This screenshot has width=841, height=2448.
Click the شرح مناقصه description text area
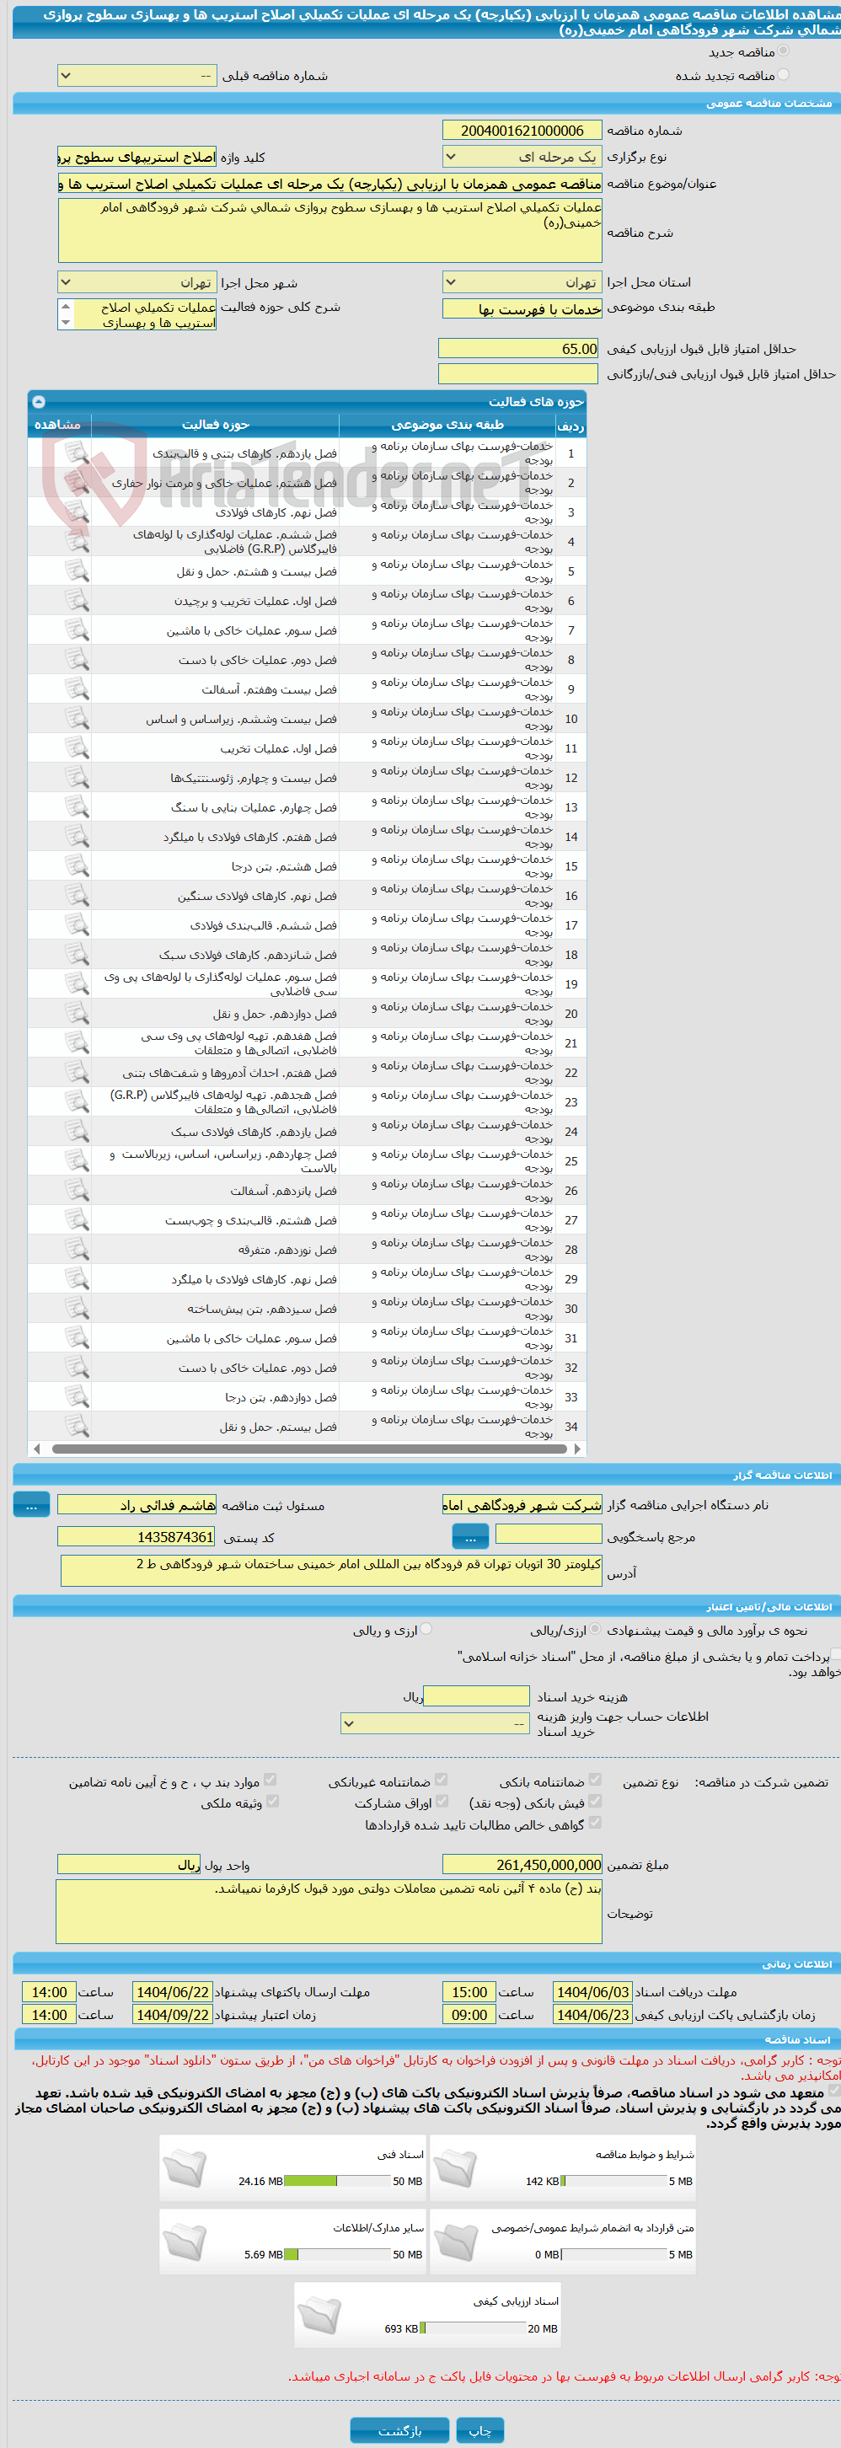coord(329,230)
